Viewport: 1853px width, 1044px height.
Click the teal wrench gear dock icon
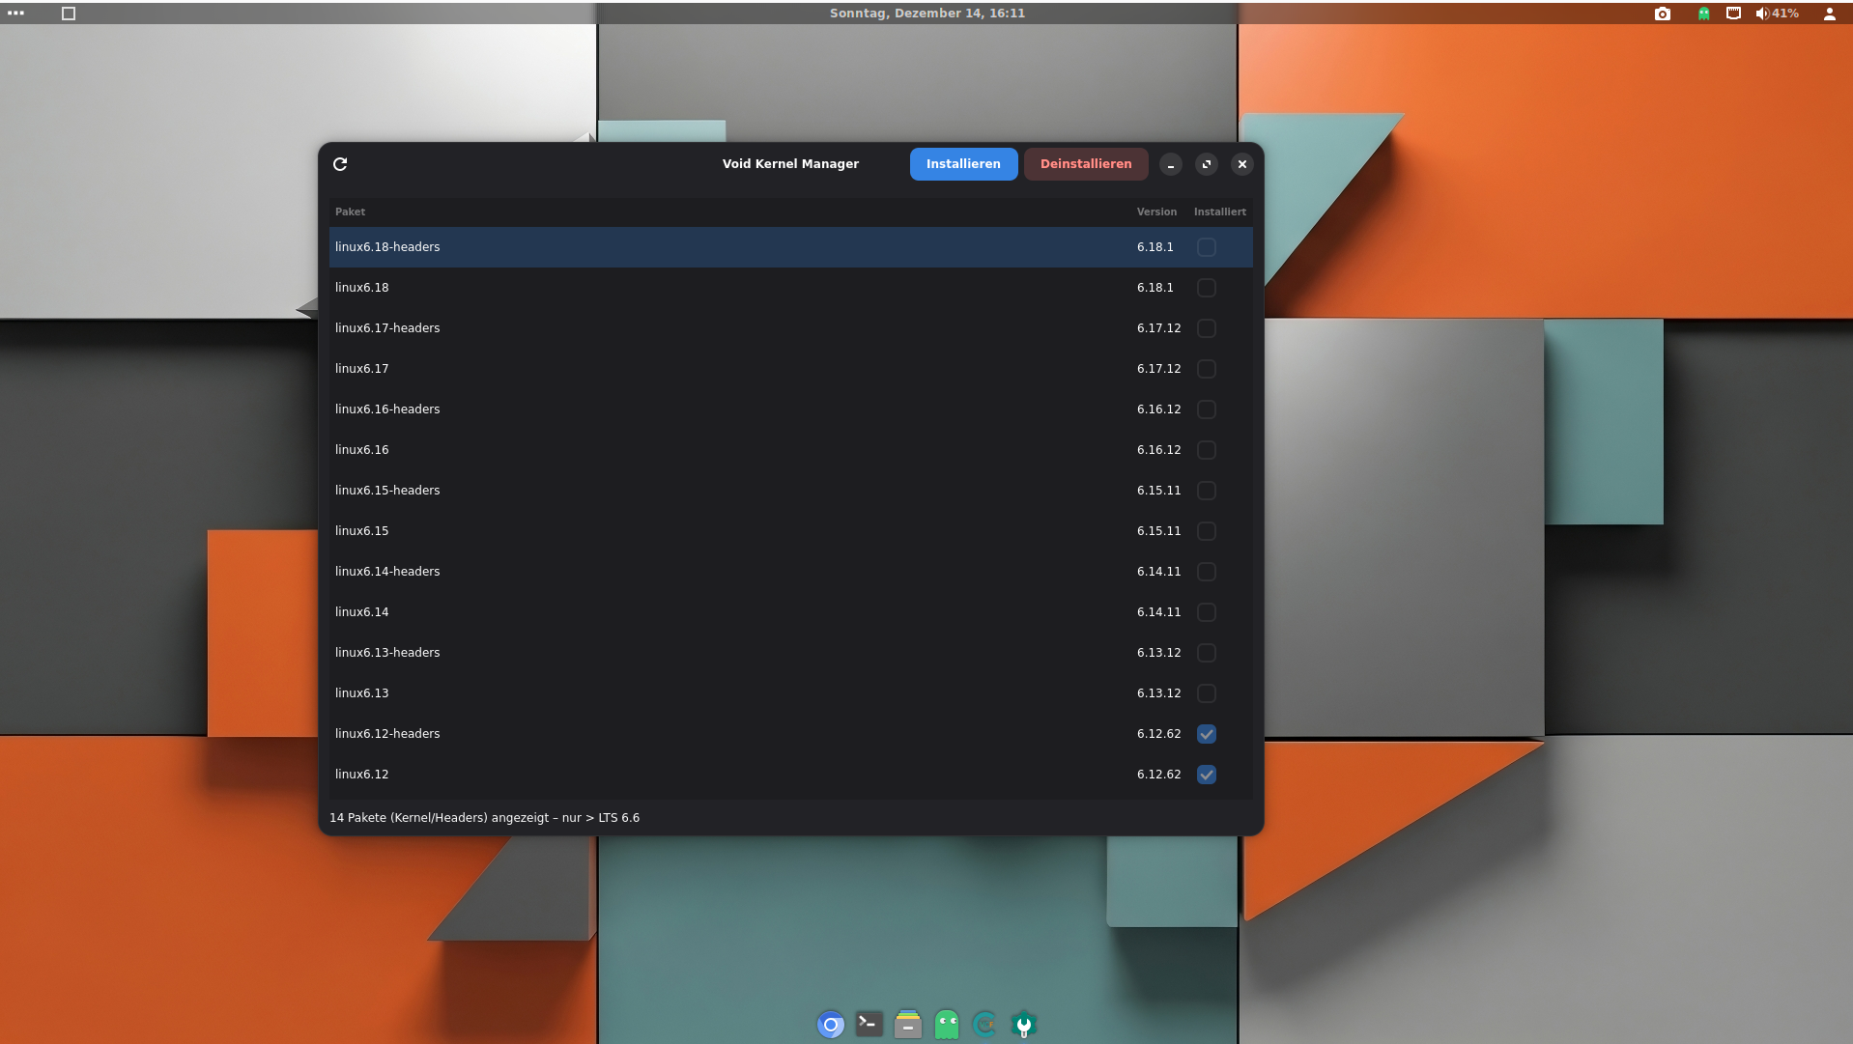[1023, 1024]
